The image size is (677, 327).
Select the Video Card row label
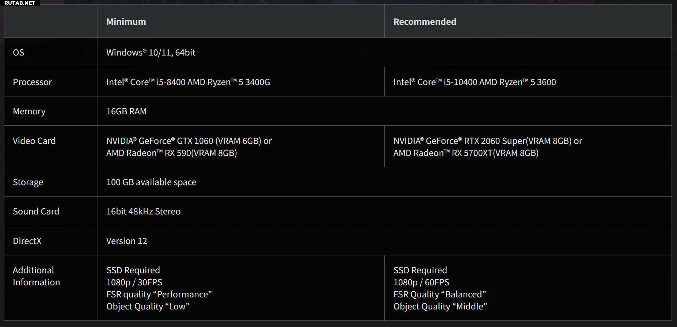tap(34, 141)
